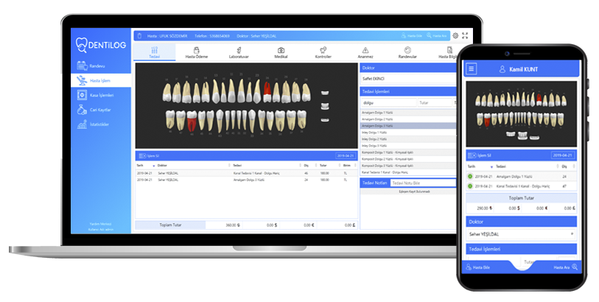Select Kasa İşlemleri in the sidebar
This screenshot has width=599, height=302.
100,95
